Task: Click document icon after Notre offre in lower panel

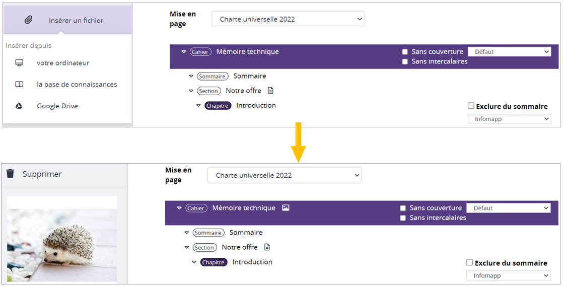Action: click(267, 247)
